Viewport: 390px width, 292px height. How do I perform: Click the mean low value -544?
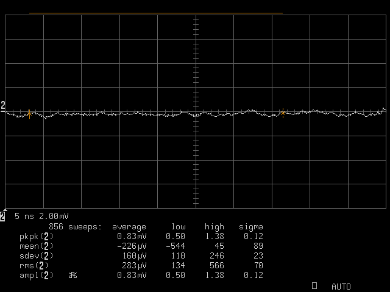pos(175,246)
